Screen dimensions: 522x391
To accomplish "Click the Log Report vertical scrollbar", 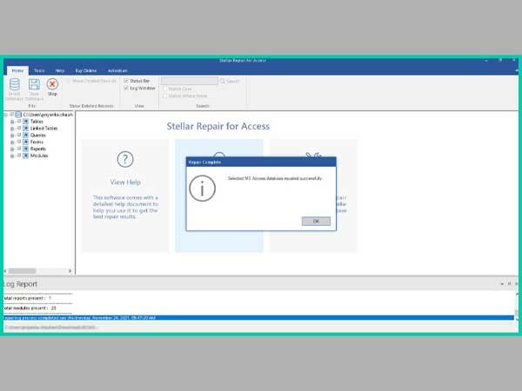I will [x=516, y=307].
